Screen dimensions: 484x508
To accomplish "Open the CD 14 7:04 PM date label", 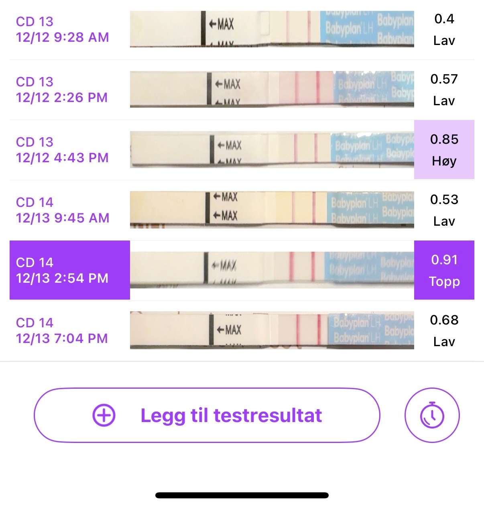I will [62, 331].
